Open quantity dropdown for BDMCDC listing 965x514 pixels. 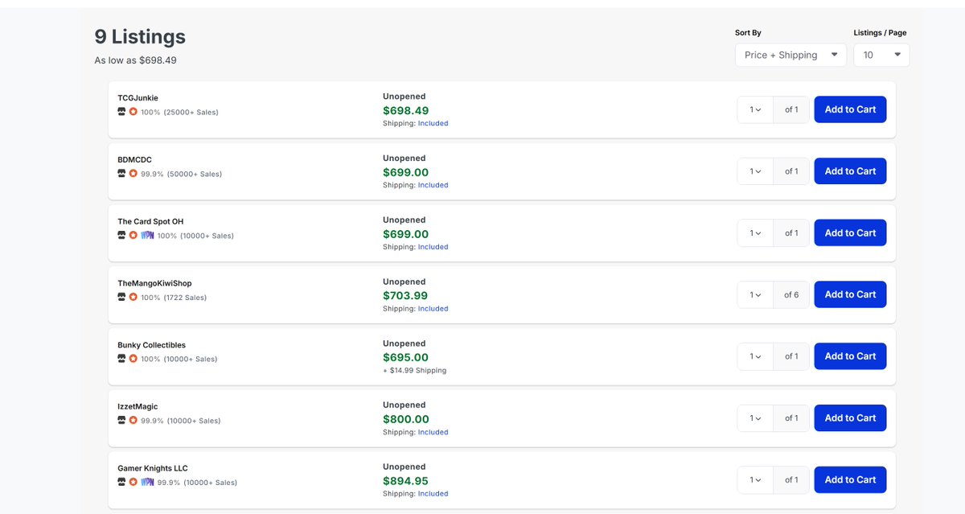pos(755,171)
